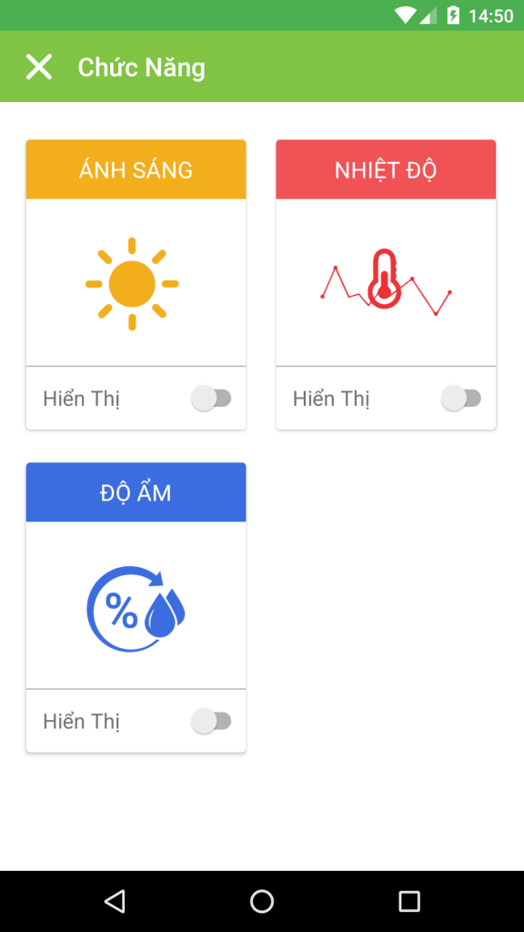Screen dimensions: 524x932
Task: Enable Hiển Thị switch for Nhiệt Độ
Action: point(461,399)
